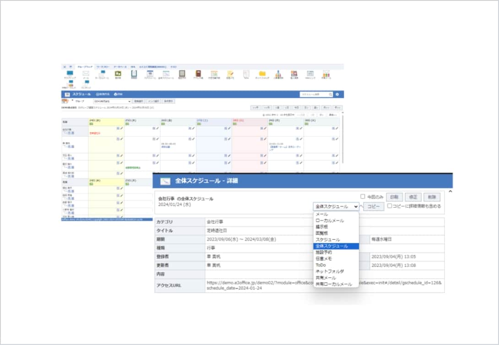Click the 修正 button
Screen dimensions: 499x345
click(x=413, y=197)
